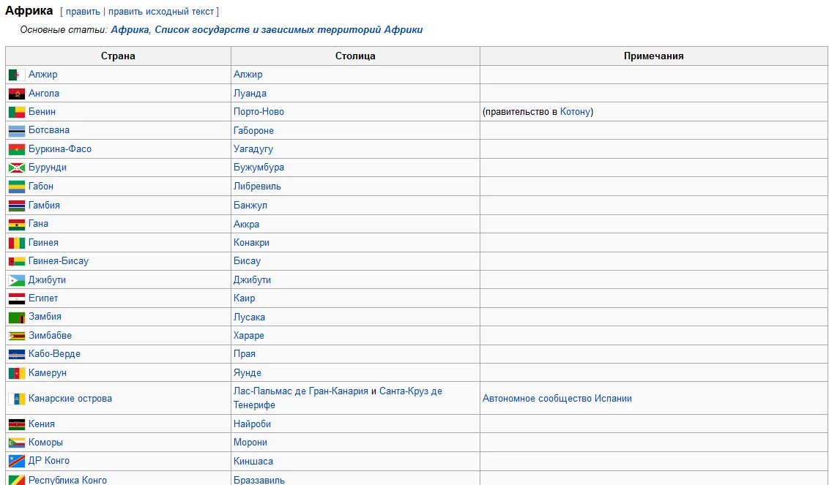Click the Botswana flag icon

17,131
